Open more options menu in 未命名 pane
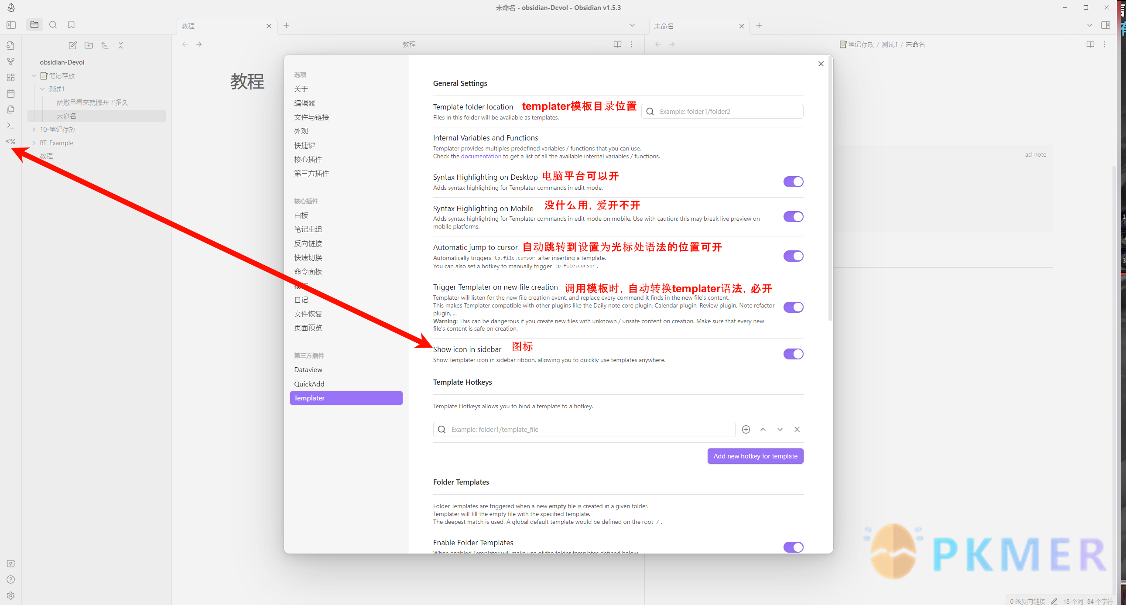Image resolution: width=1126 pixels, height=605 pixels. point(1104,44)
